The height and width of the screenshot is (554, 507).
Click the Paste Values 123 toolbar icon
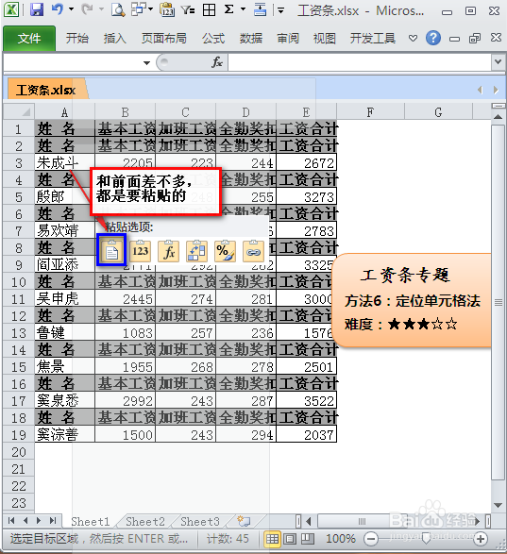tap(167, 9)
